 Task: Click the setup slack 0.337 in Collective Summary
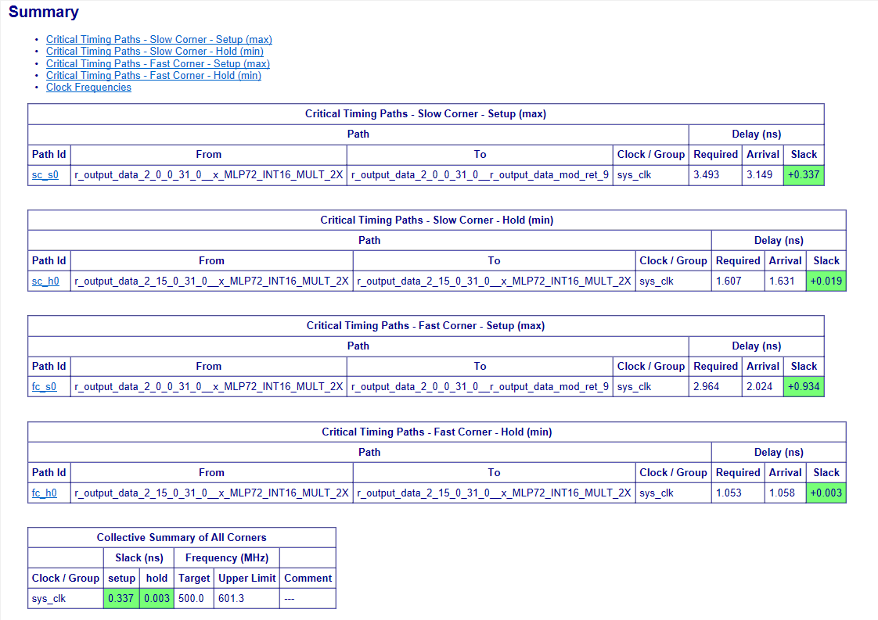(121, 599)
